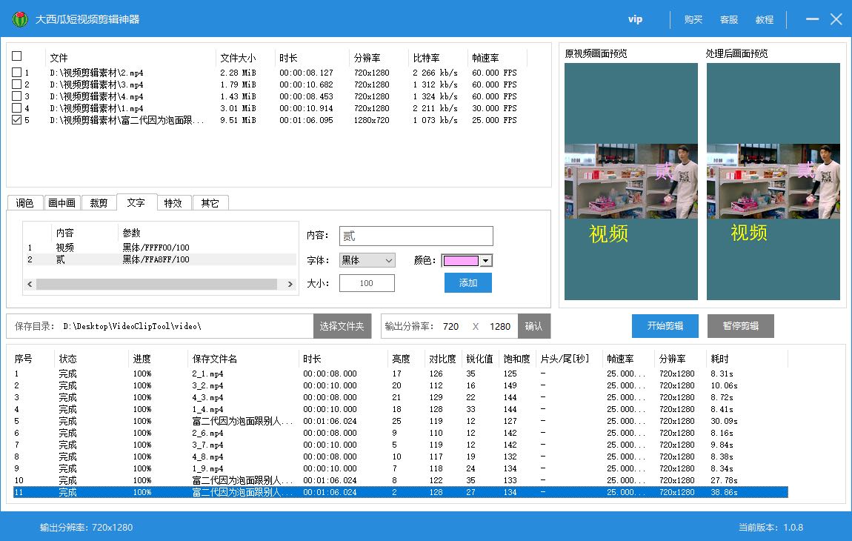Click the save directory path D:\Desktop\VideoClipTool\video\
Viewport: 852px width, 541px height.
pos(132,326)
